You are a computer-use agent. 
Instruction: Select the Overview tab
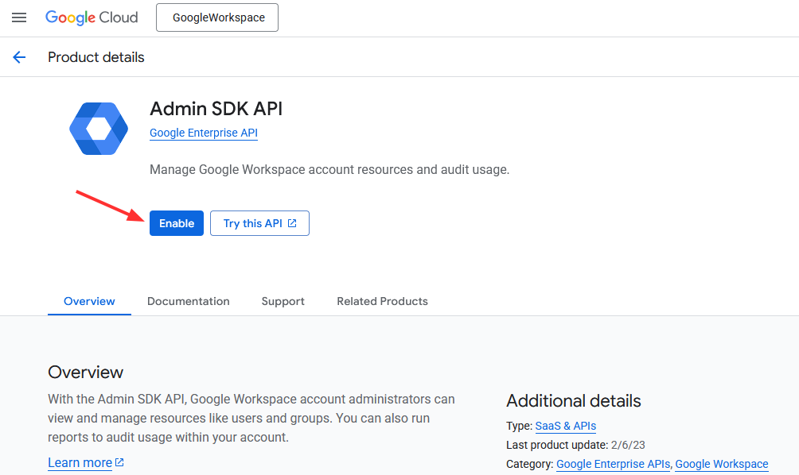pos(89,301)
